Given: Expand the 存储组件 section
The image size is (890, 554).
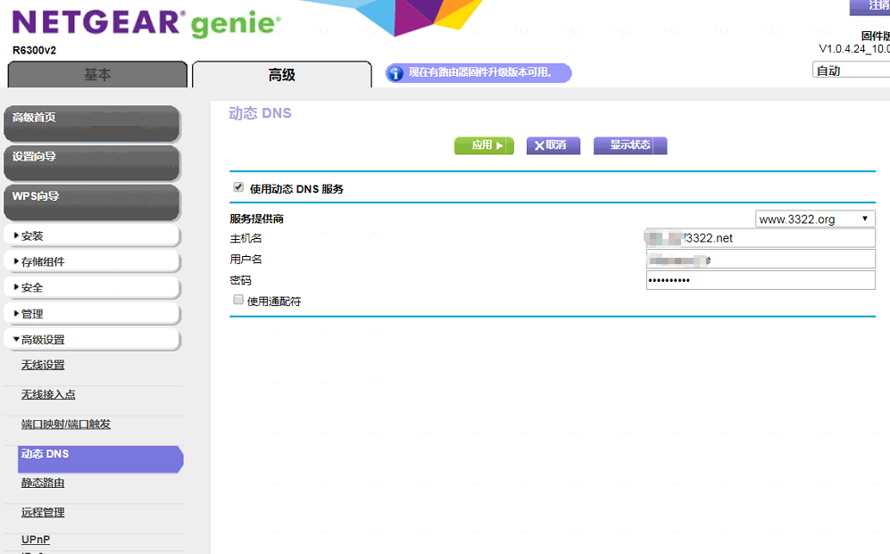Looking at the screenshot, I should (x=92, y=261).
